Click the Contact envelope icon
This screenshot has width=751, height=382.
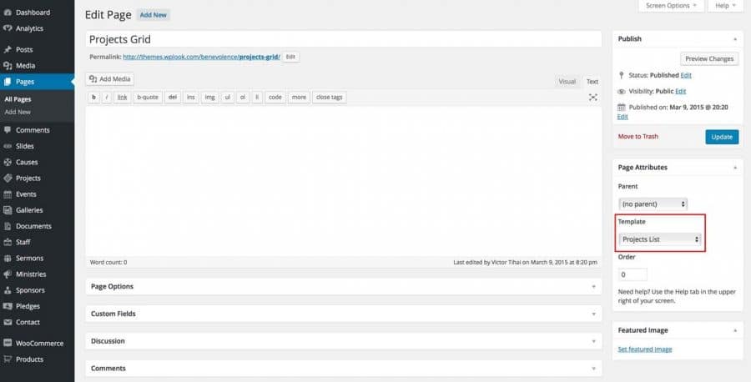point(8,322)
